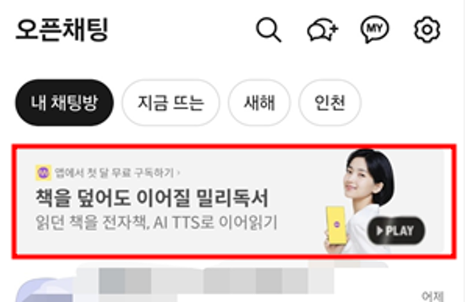Select the 내 채팅방 tab
The image size is (465, 302).
click(65, 103)
